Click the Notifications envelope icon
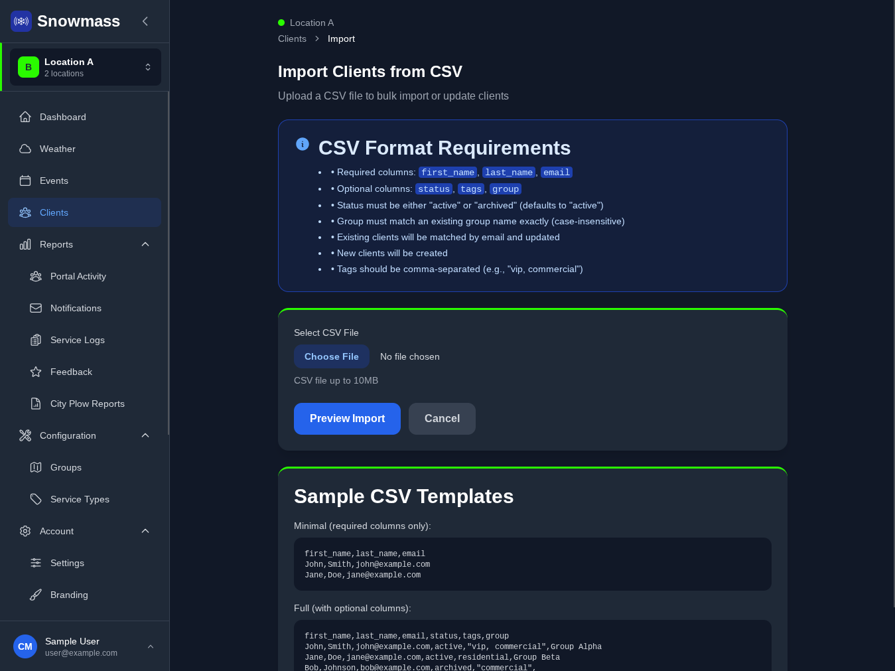 (36, 308)
